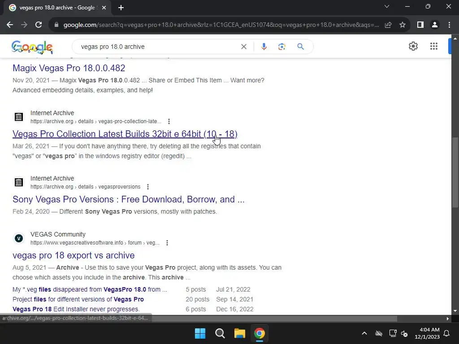Focus the Google search input field
459x344 pixels.
(x=160, y=47)
